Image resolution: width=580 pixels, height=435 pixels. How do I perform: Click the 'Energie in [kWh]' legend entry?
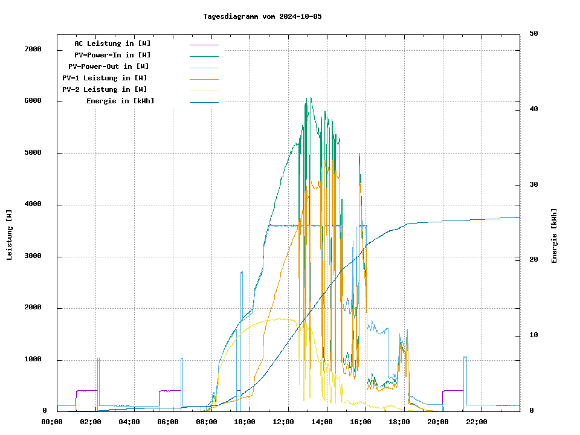[x=120, y=101]
